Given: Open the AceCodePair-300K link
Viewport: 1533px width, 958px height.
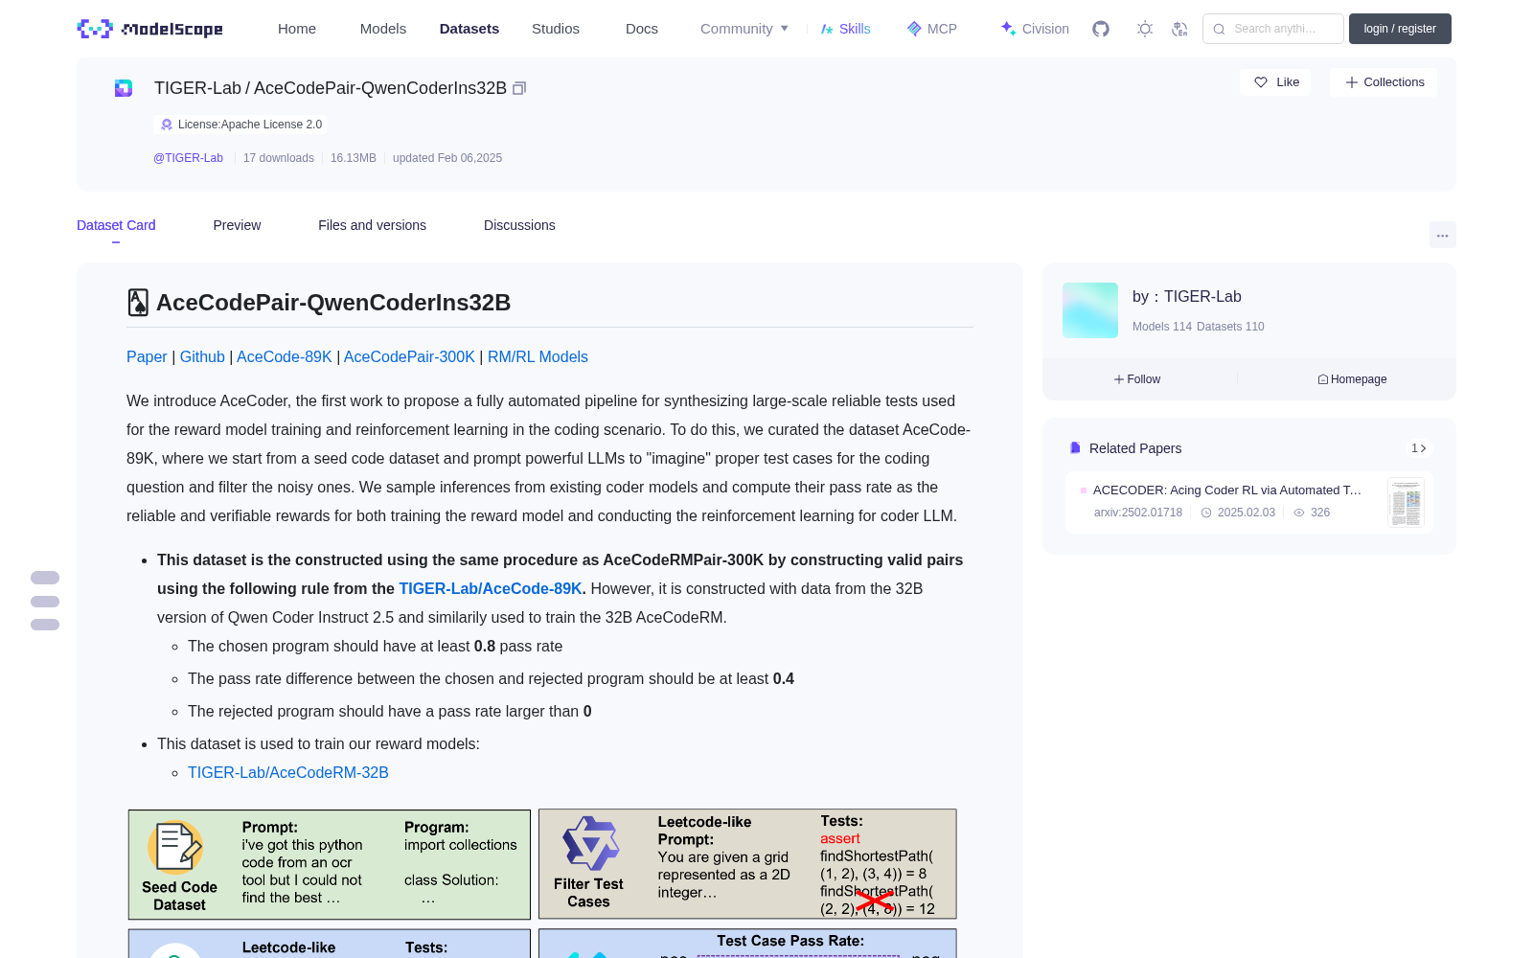Looking at the screenshot, I should tap(409, 356).
